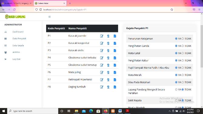Edit Gloukoma sudut terbuka

click(102, 58)
